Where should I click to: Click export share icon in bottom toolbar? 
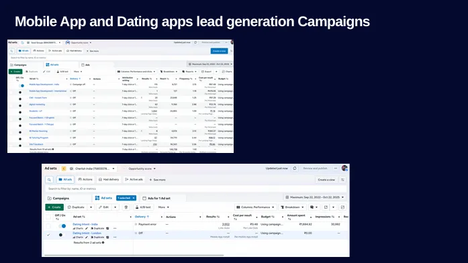[x=326, y=207]
